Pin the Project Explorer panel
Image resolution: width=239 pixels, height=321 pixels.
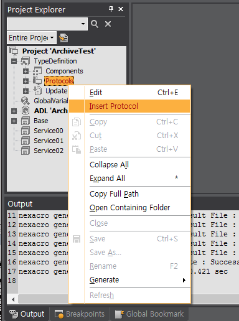click(x=111, y=9)
